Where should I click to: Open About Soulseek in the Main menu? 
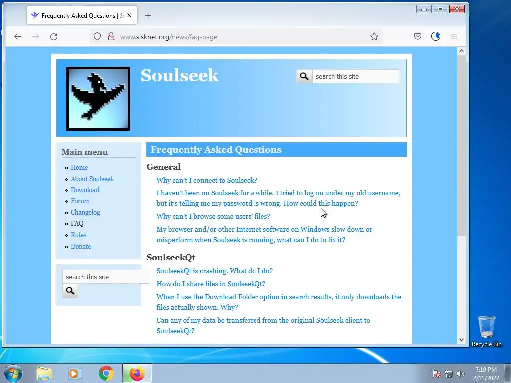(x=92, y=179)
